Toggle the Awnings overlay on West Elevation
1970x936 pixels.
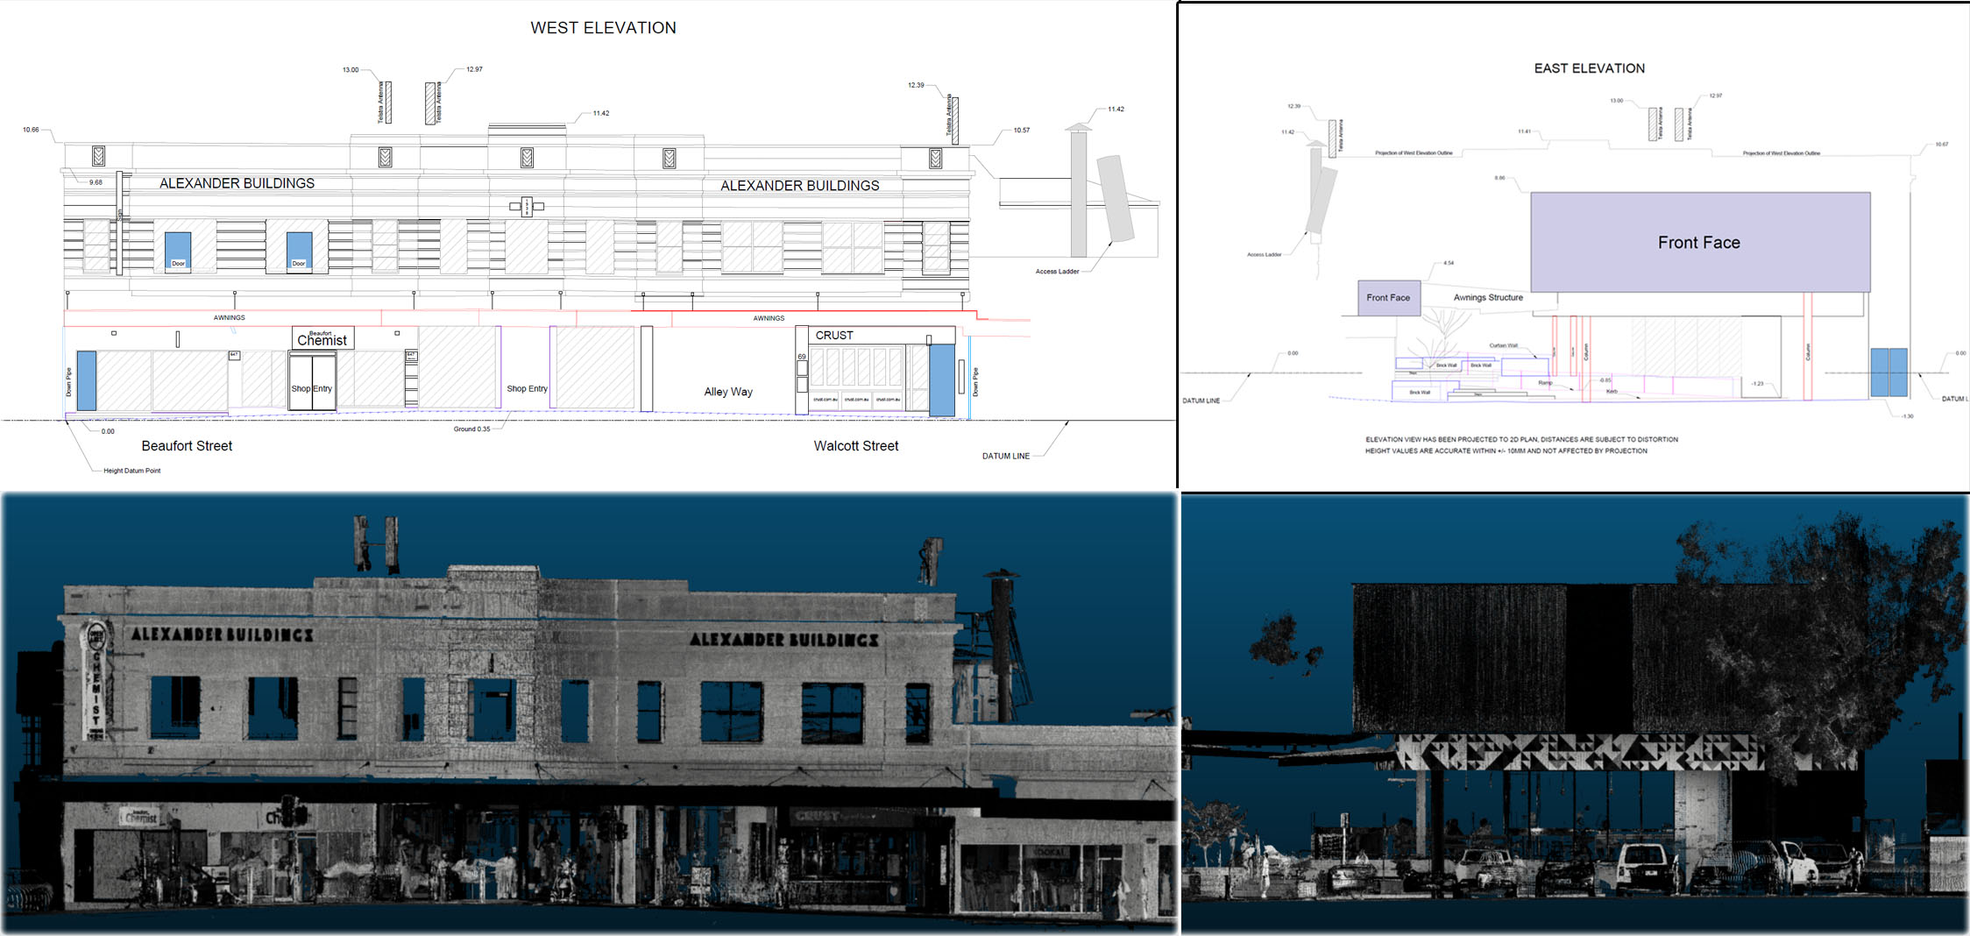coord(228,317)
